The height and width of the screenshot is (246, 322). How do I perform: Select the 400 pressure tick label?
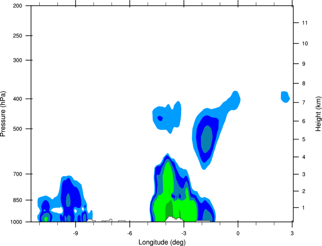pyautogui.click(x=17, y=99)
